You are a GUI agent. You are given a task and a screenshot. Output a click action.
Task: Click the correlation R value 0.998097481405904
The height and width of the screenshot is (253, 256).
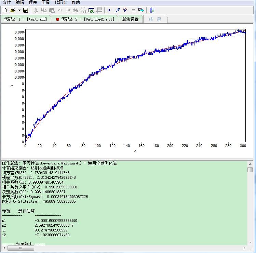pos(46,182)
